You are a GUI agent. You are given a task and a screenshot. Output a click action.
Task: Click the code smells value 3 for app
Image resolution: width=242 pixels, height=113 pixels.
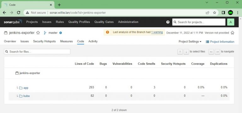point(154,87)
